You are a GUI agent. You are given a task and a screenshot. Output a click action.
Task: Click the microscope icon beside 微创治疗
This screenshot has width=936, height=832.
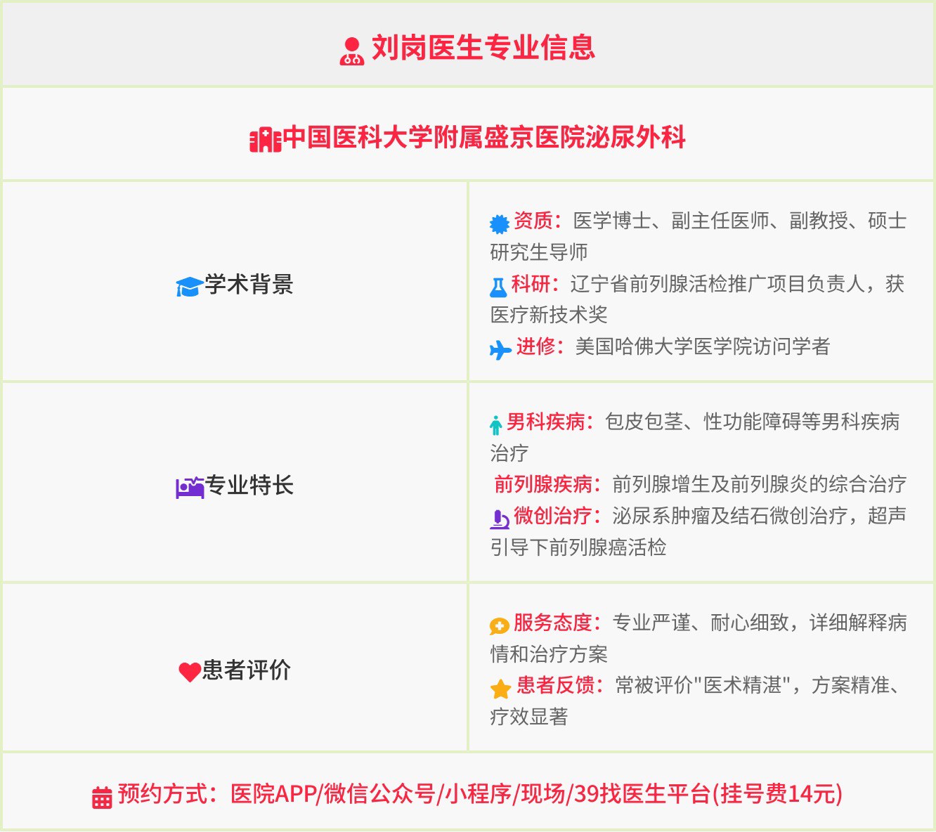tap(500, 519)
